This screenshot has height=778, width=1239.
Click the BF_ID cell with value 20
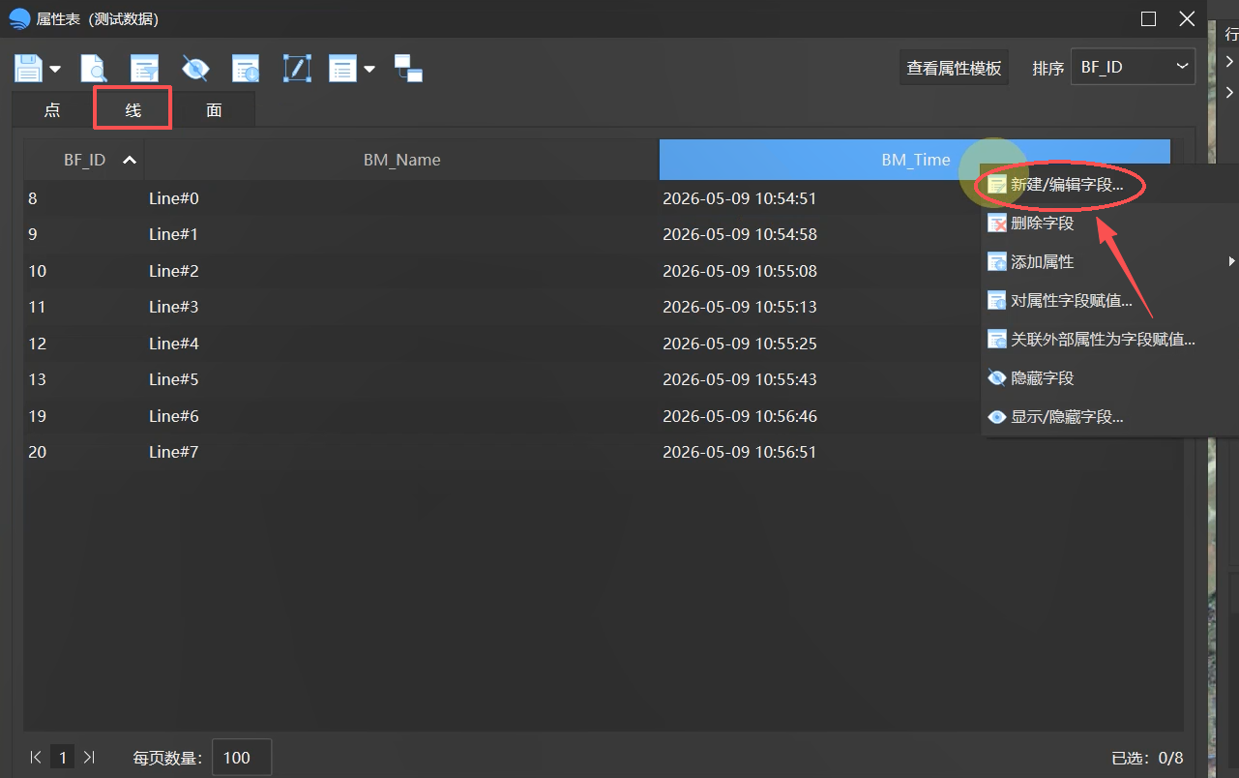click(84, 452)
